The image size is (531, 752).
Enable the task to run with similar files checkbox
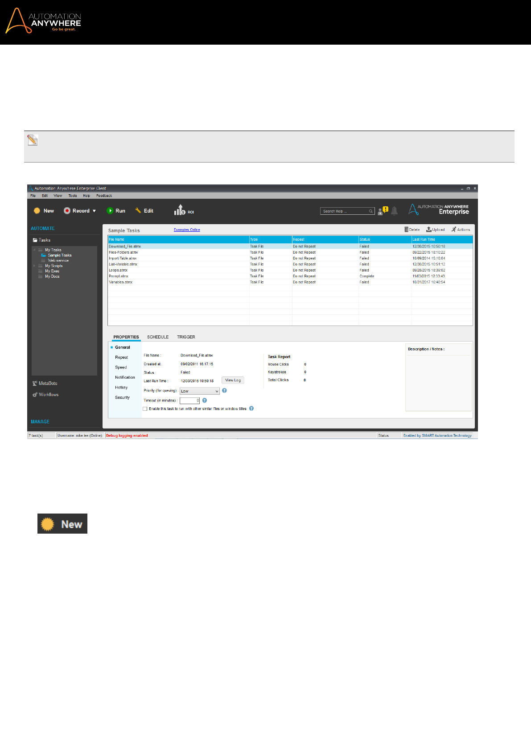click(145, 409)
